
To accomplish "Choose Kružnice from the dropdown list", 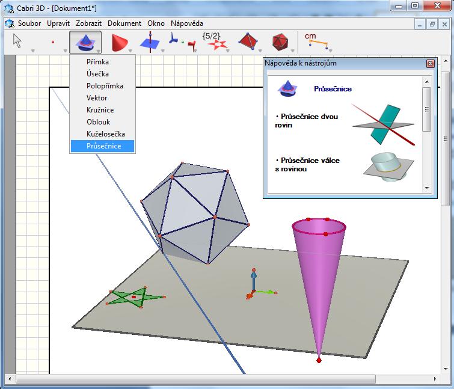I will click(102, 110).
